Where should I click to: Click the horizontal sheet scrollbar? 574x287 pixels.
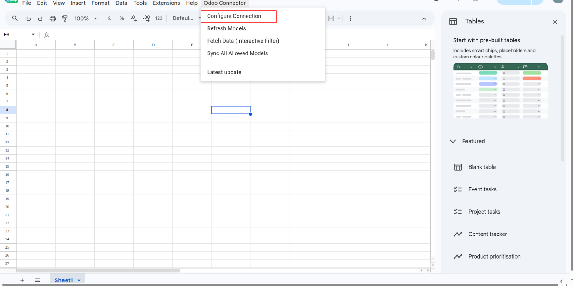coord(98,270)
